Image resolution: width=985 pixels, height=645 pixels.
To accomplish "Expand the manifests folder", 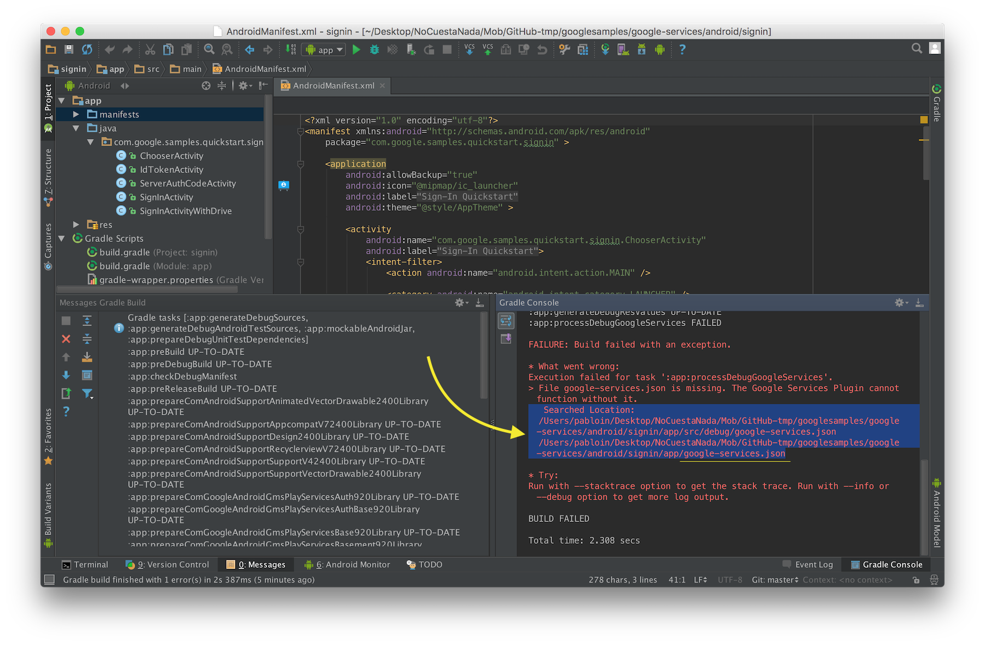I will click(76, 114).
